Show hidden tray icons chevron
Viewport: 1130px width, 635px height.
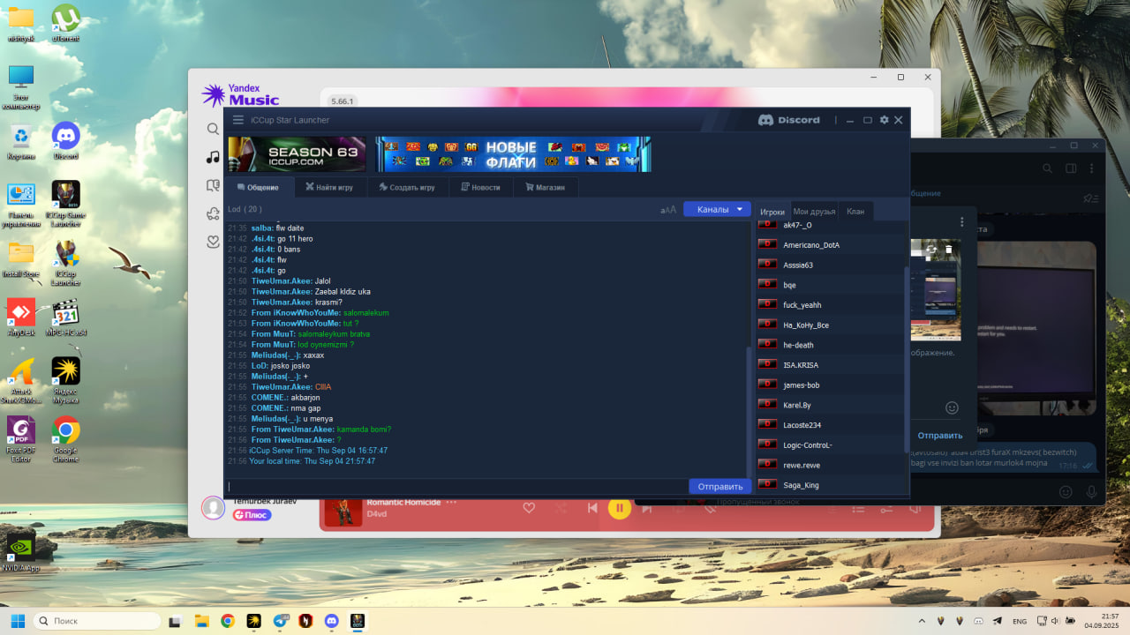(922, 621)
